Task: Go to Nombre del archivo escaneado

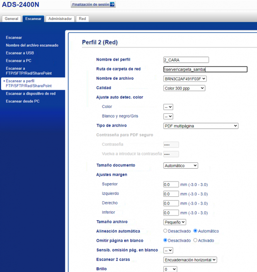Action: coord(32,45)
